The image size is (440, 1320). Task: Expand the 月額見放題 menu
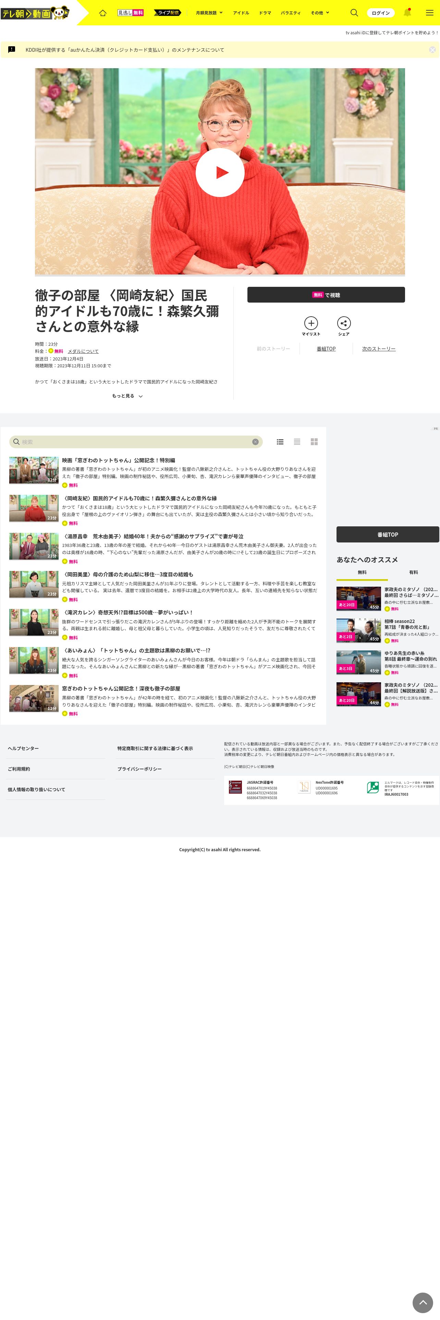click(x=209, y=13)
